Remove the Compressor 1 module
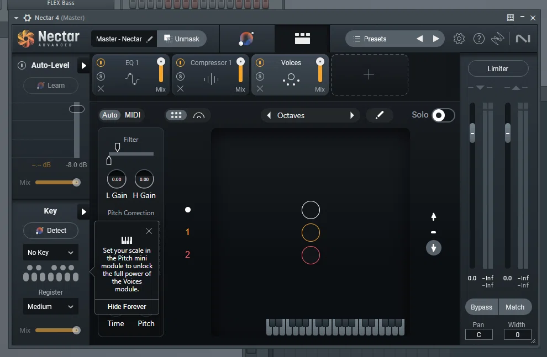 [180, 89]
